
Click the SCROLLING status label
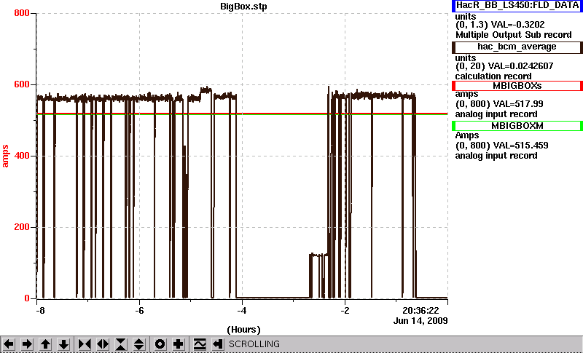254,344
